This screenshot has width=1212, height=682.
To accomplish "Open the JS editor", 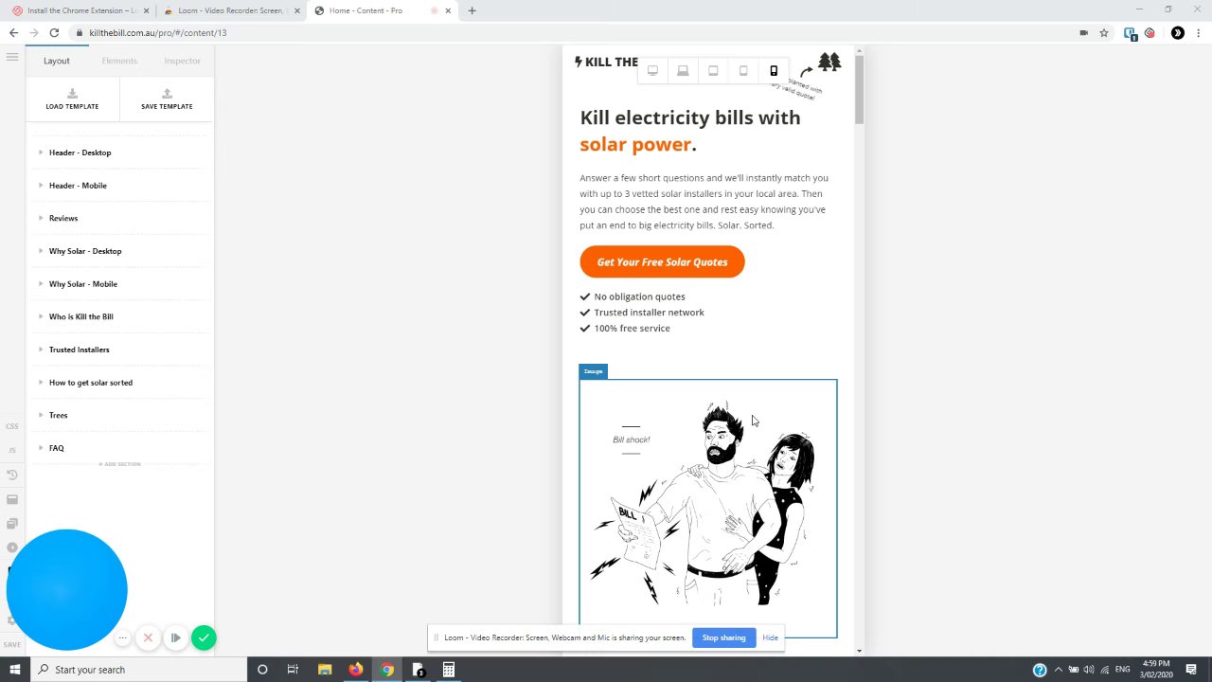I will point(12,450).
